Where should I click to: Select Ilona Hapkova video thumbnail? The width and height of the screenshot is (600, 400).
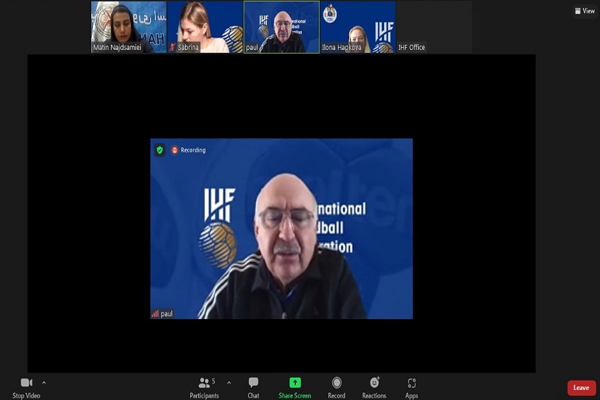[x=358, y=27]
